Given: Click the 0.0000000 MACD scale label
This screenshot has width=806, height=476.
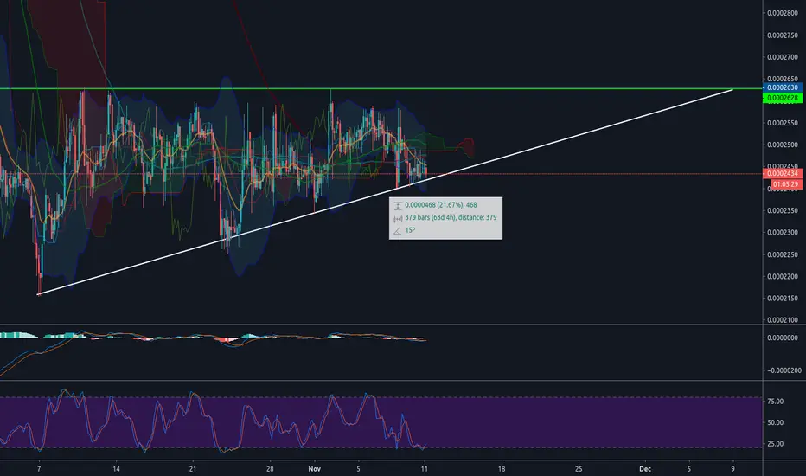Looking at the screenshot, I should [x=784, y=338].
